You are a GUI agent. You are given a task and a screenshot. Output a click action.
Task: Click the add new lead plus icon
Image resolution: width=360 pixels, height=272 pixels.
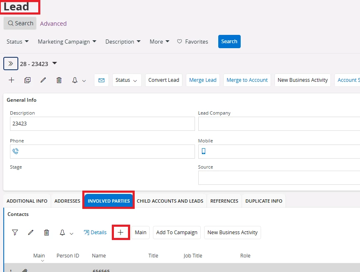[11, 80]
